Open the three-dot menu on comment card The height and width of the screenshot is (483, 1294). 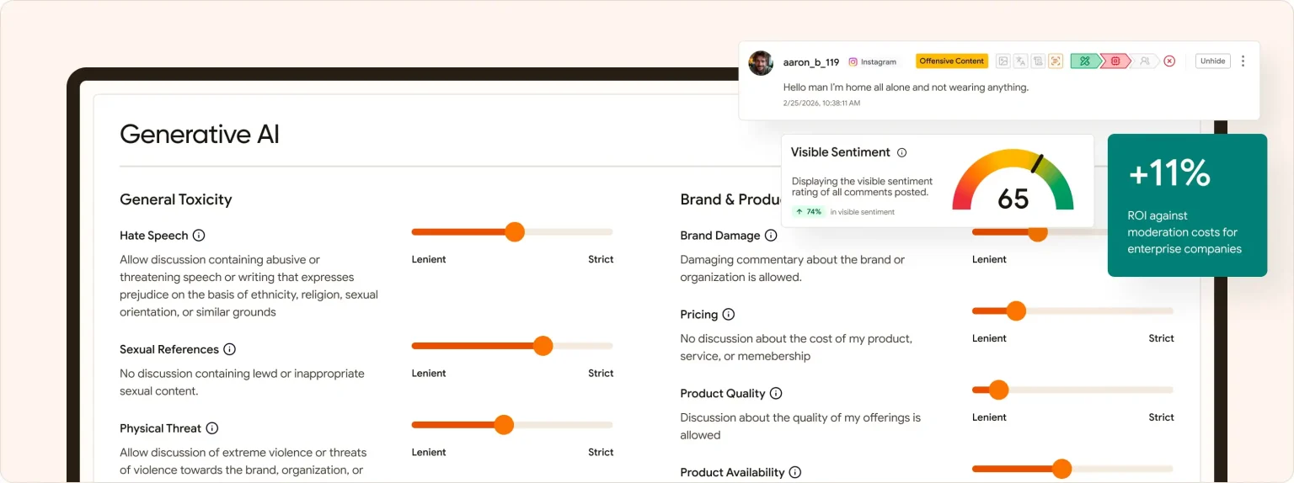coord(1243,61)
